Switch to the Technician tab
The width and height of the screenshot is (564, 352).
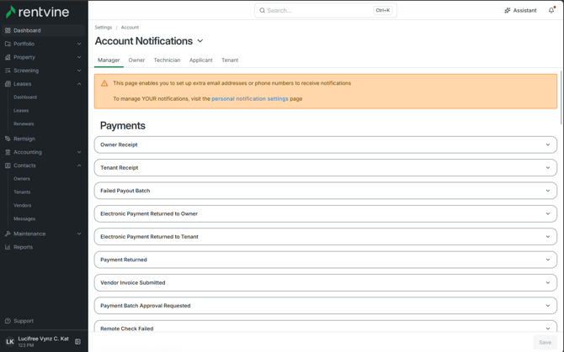pos(167,60)
